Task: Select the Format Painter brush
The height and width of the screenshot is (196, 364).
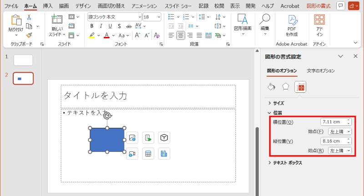Action: tap(29, 35)
